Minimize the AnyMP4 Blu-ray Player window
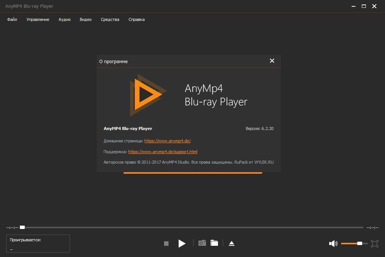Screen dimensions: 385x257 click(x=354, y=6)
